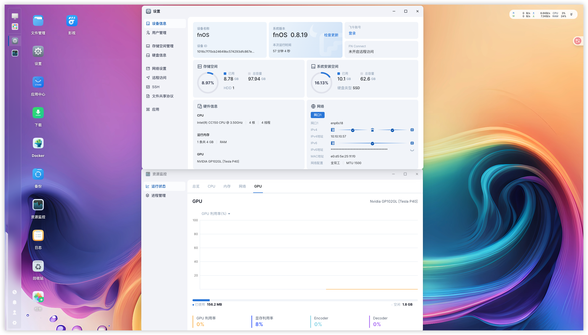Click the internet globe icon in IPv4 row

tap(412, 130)
